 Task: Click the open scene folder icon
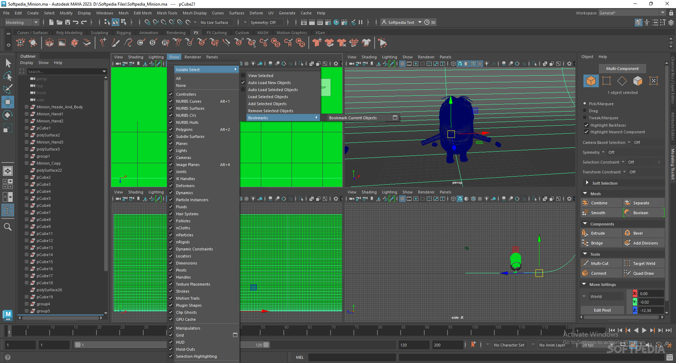[60, 22]
